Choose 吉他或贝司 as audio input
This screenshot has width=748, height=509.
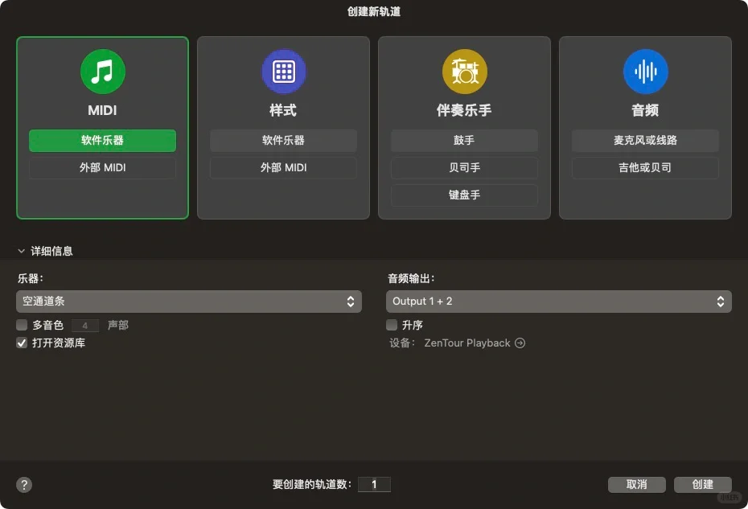click(x=644, y=167)
